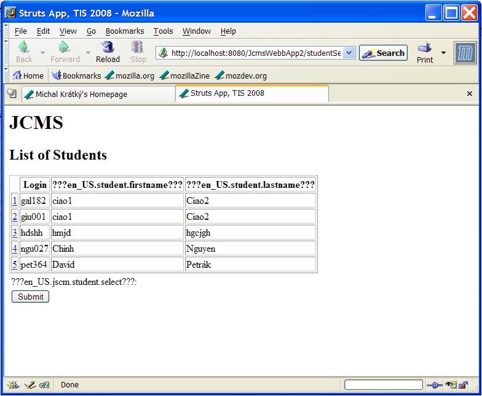The width and height of the screenshot is (482, 396).
Task: Open student link number 1
Action: tap(15, 200)
